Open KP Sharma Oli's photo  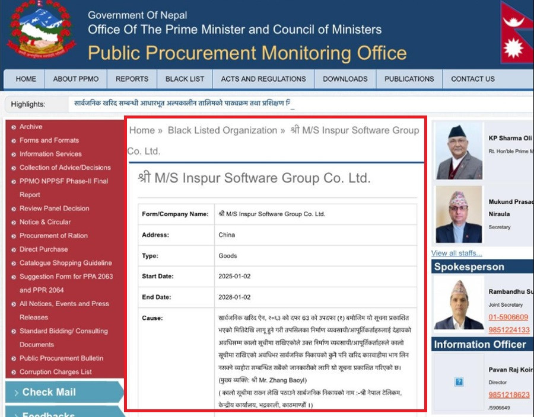(x=459, y=151)
